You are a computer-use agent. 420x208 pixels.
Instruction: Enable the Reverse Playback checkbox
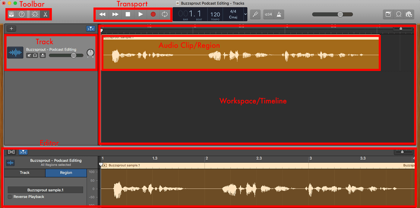(x=9, y=197)
